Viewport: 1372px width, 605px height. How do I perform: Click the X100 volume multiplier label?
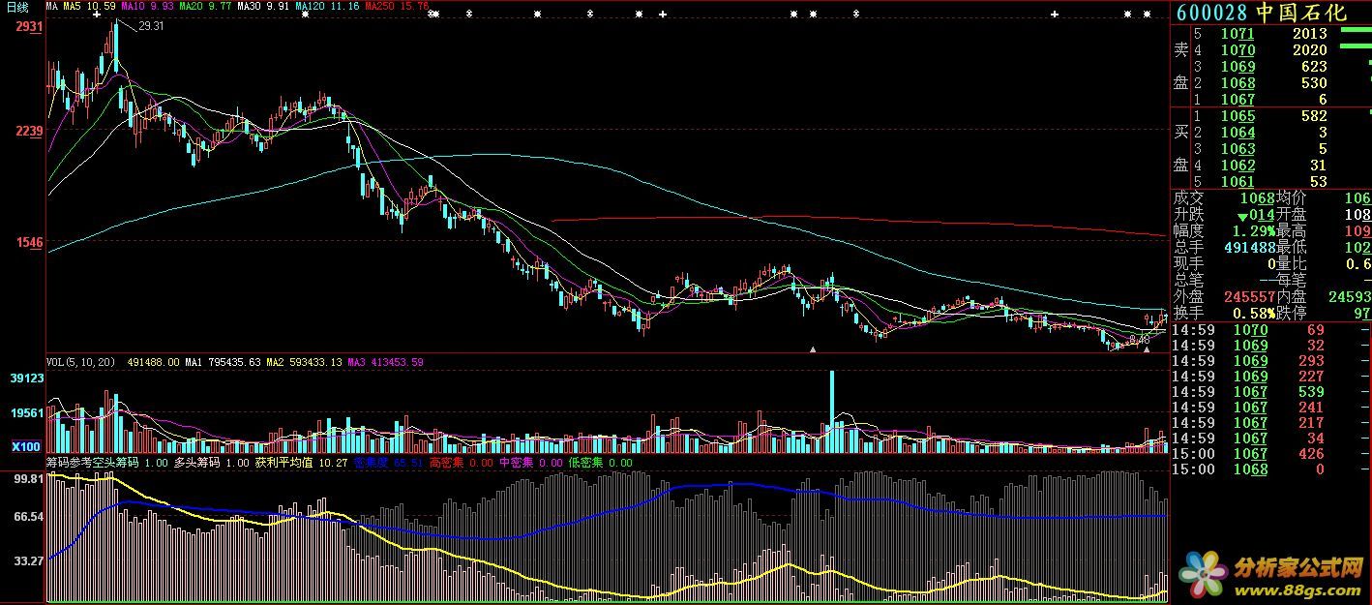point(27,446)
